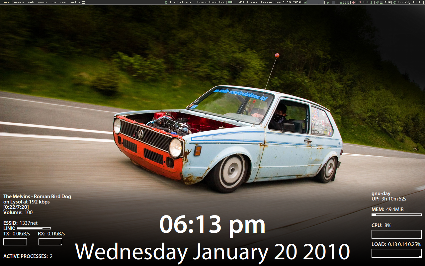Click the memory chip icon in top bar

[x=328, y=2]
